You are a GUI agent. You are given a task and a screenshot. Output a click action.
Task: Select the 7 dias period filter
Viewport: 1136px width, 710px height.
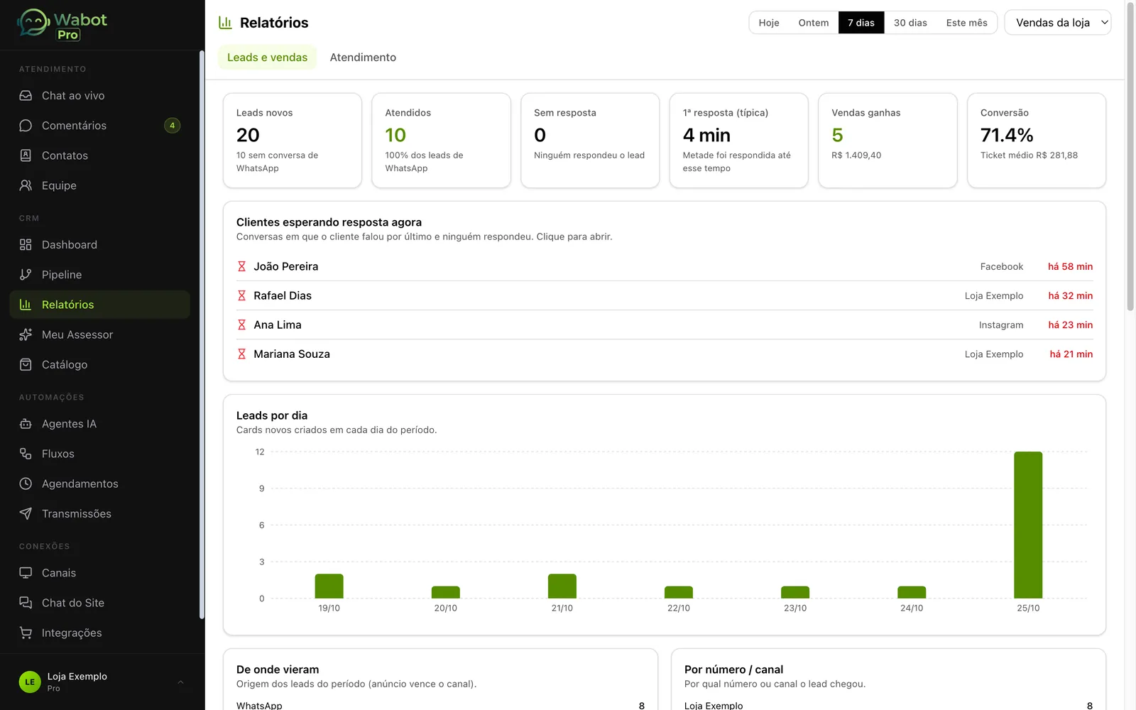click(861, 23)
